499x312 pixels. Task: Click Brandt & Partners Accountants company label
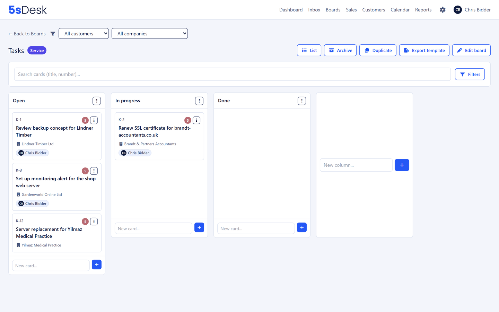[x=150, y=144]
